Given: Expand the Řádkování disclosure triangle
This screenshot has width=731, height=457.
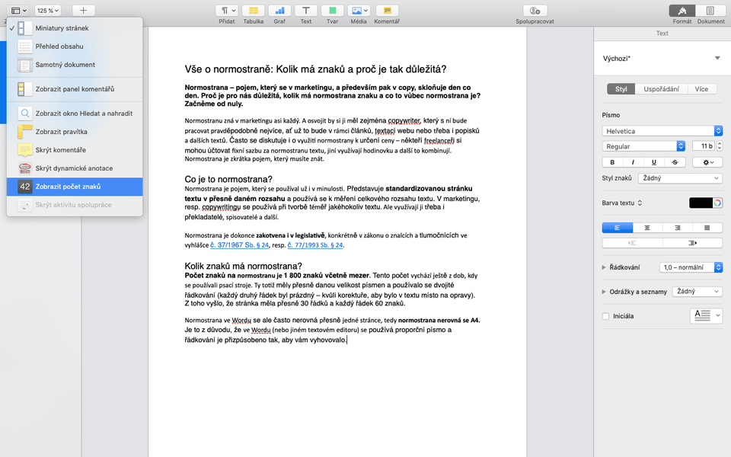Looking at the screenshot, I should pyautogui.click(x=605, y=267).
